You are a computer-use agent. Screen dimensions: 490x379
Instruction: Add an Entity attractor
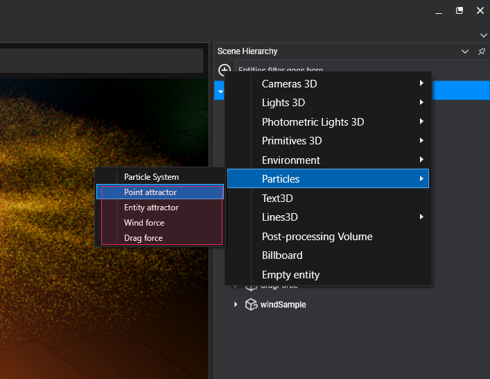coord(151,208)
